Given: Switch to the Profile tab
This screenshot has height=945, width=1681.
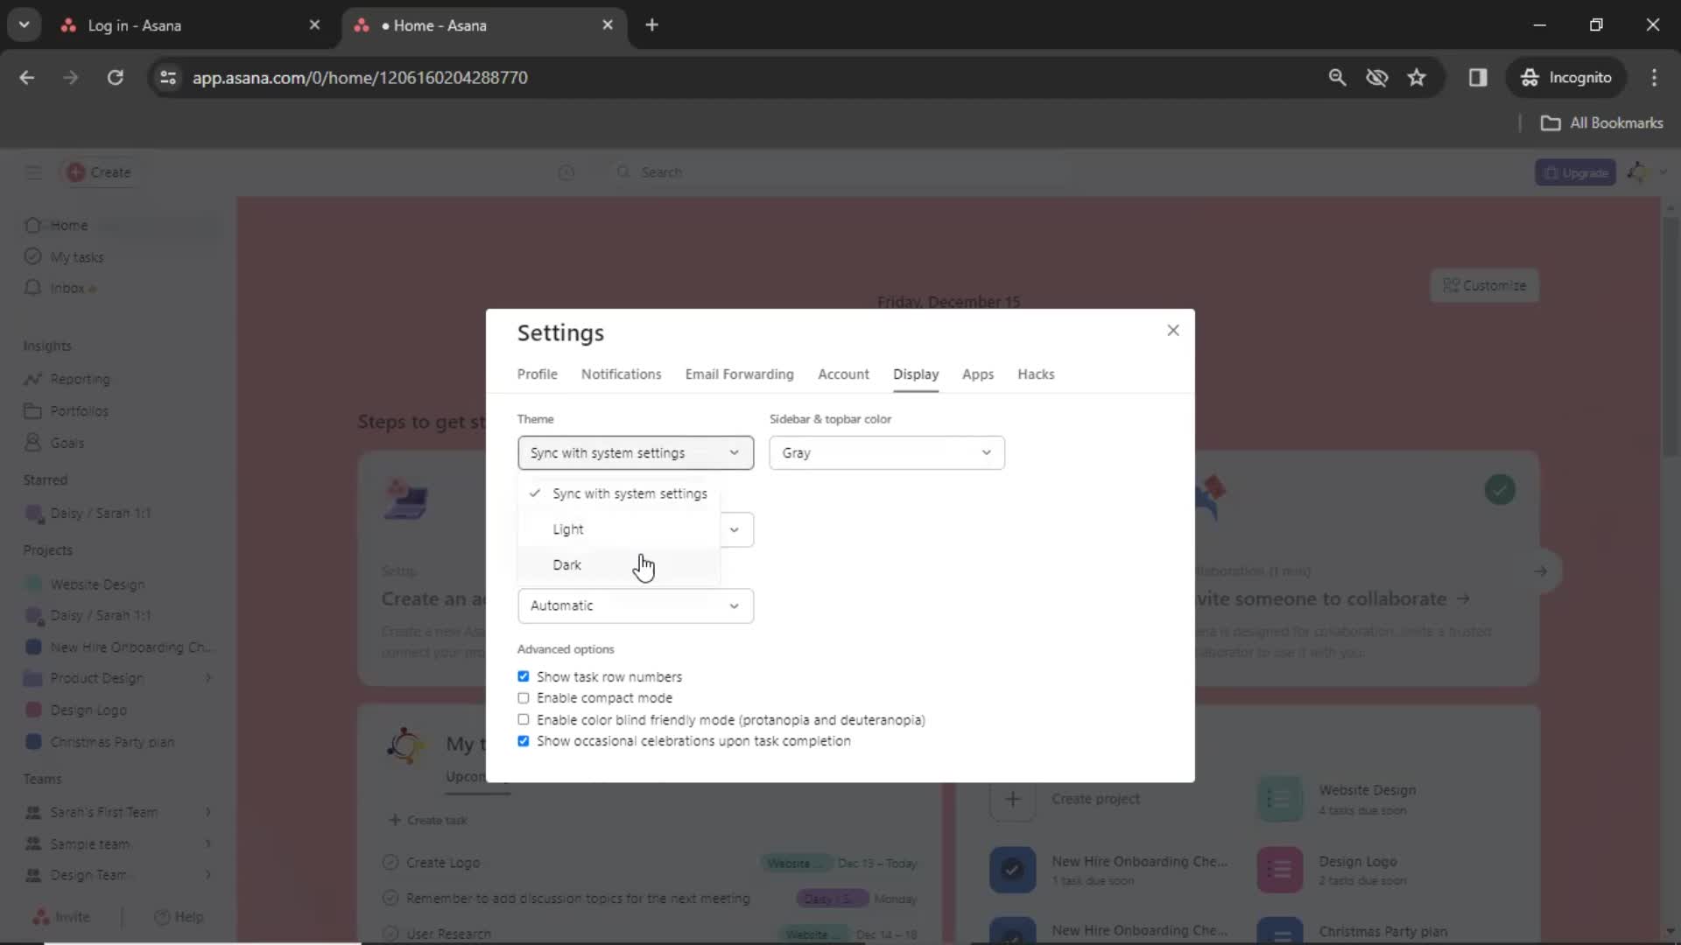Looking at the screenshot, I should point(537,374).
